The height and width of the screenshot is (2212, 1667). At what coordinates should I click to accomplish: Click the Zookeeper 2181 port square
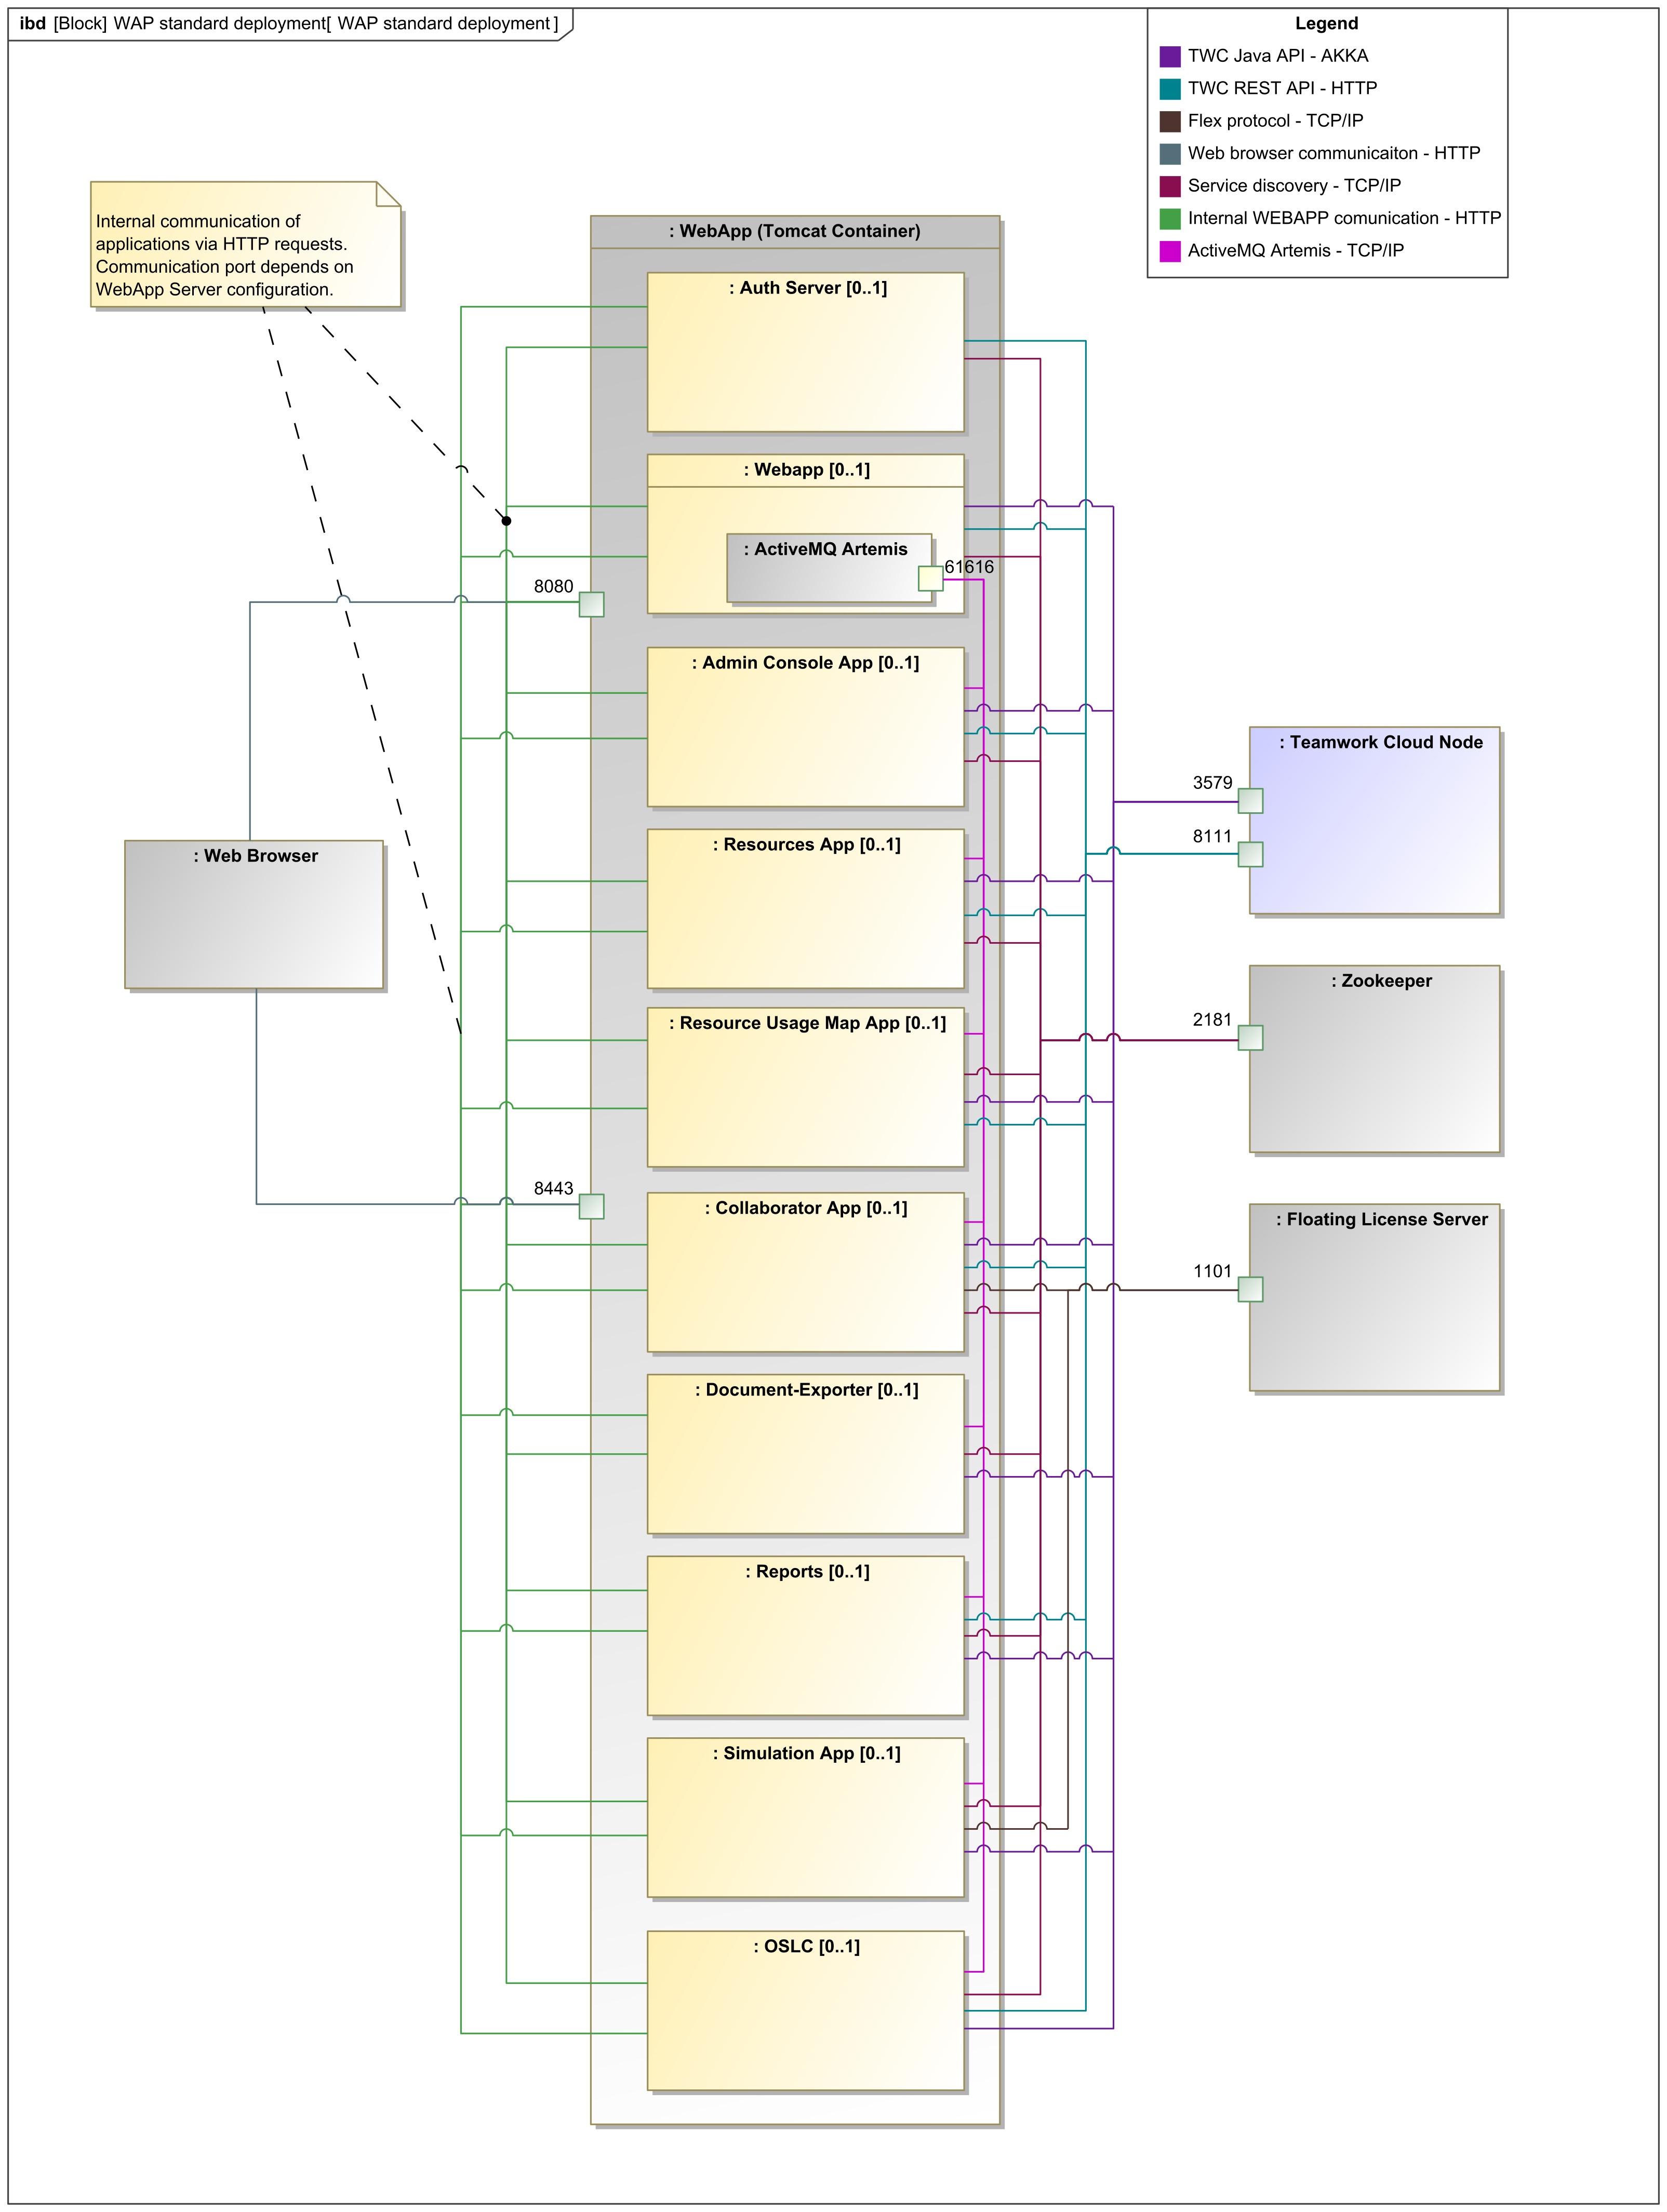pos(1250,1038)
